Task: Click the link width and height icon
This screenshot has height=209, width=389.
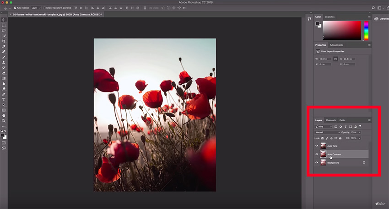Action: [x=335, y=59]
